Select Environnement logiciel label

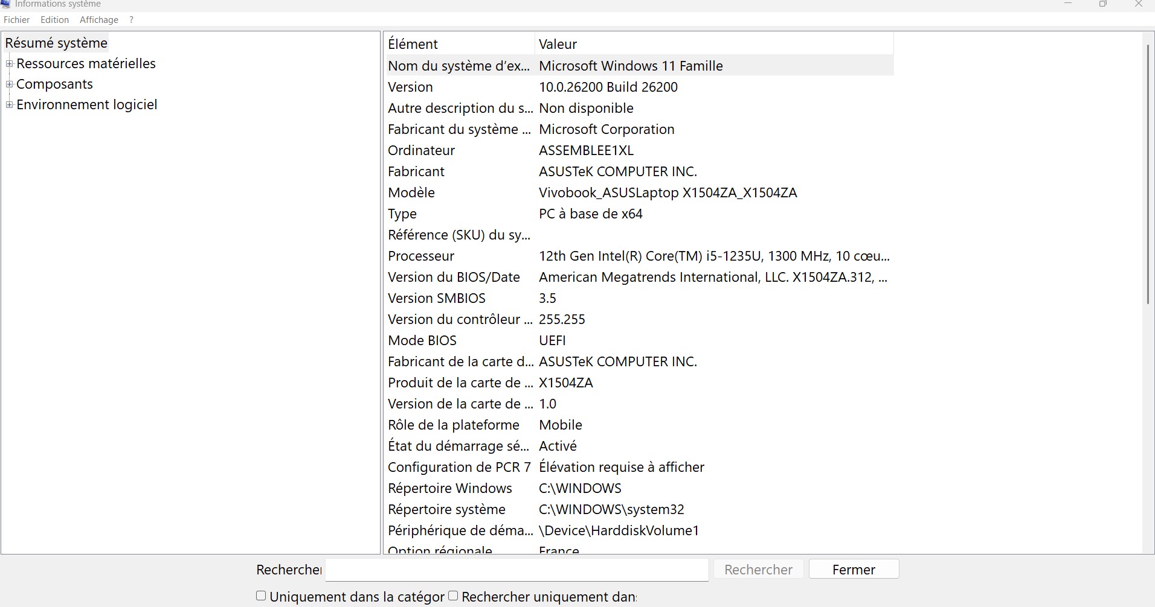86,104
